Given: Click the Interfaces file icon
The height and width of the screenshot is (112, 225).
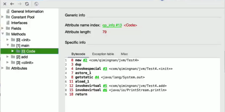Looking at the screenshot, I should 8,23.
